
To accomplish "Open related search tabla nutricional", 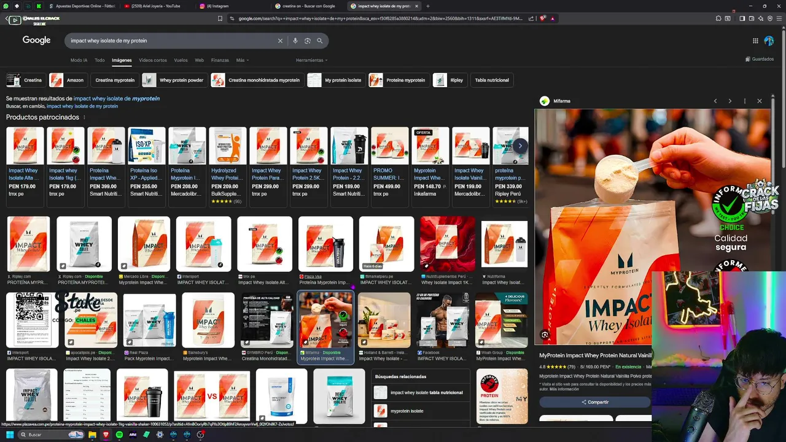I will (x=421, y=393).
